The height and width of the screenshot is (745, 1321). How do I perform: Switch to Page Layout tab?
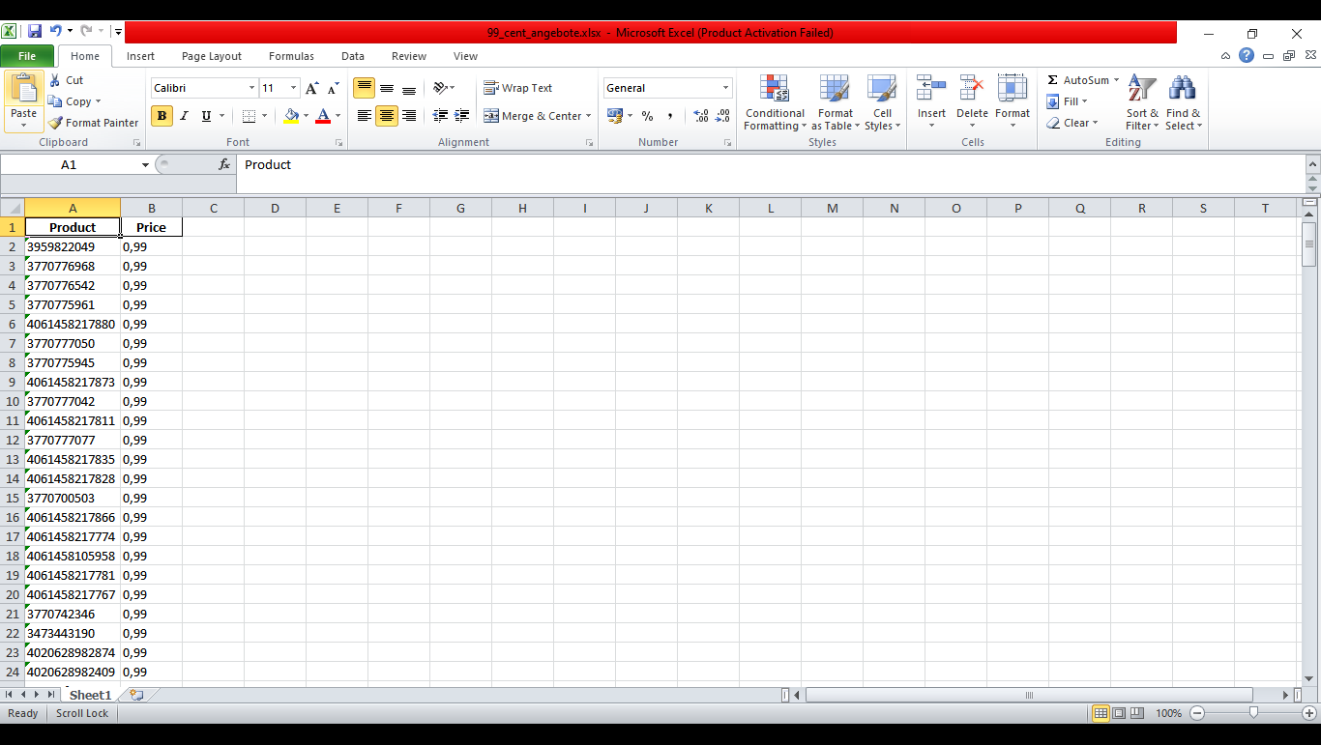tap(212, 56)
